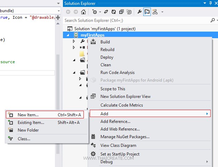Choose Build from the context menu
The height and width of the screenshot is (167, 218).
coord(105,42)
